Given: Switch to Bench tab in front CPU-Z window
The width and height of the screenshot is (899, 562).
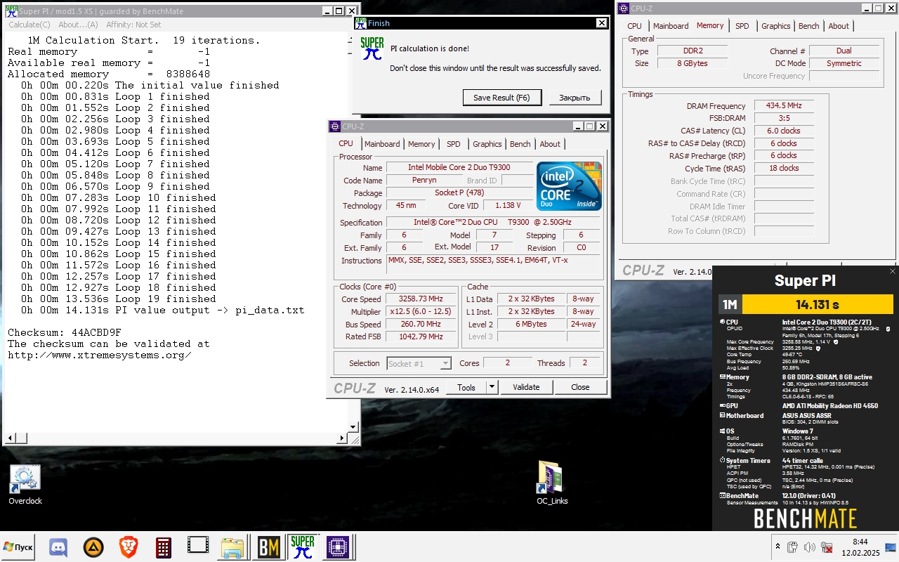Looking at the screenshot, I should (x=520, y=144).
